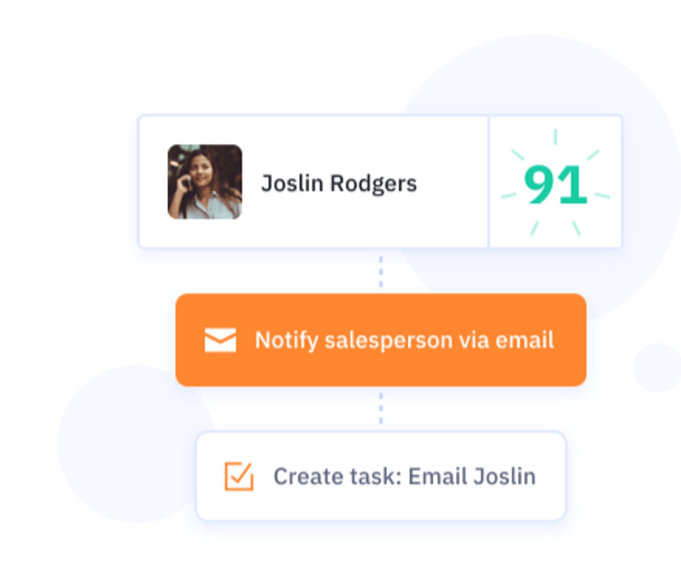Click the bottom-left ray under score 91

(535, 228)
